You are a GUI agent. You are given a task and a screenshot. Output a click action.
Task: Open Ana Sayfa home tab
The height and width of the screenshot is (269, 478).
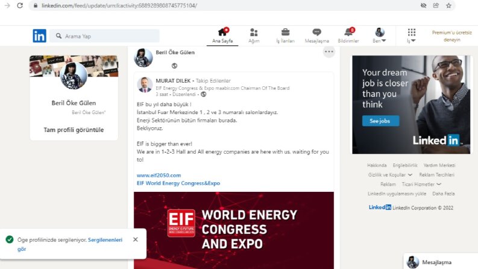point(222,36)
